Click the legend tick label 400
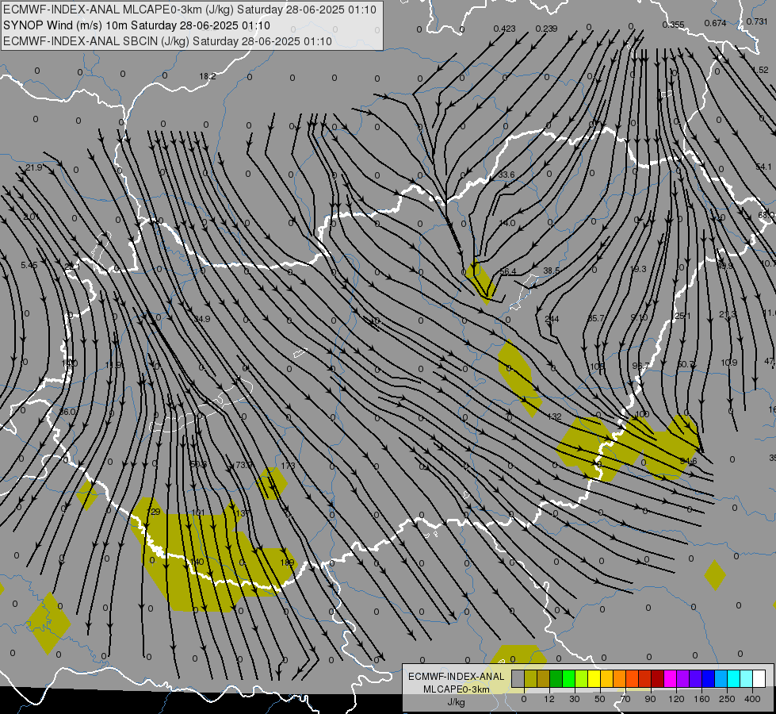This screenshot has width=776, height=714. (x=752, y=699)
